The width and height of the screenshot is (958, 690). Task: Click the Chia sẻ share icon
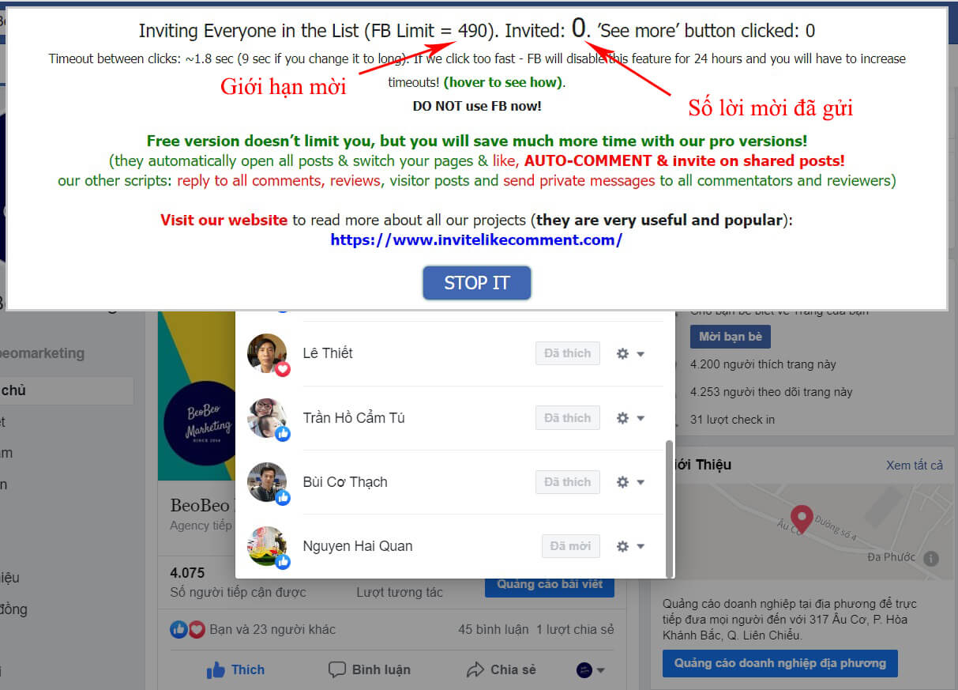(475, 670)
